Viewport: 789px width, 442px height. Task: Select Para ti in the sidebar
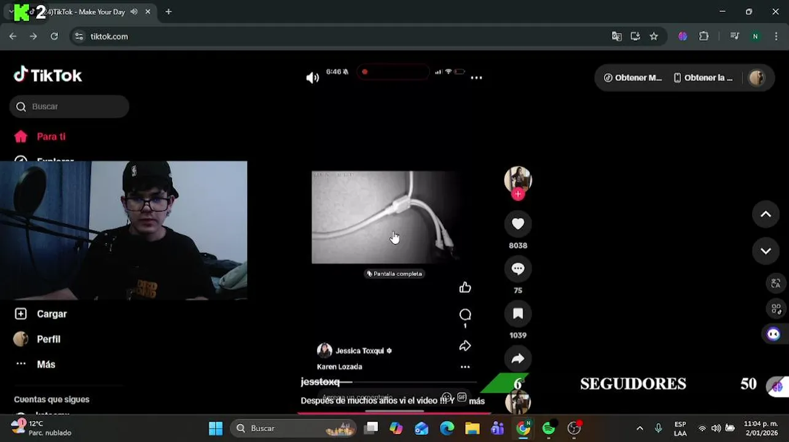[x=51, y=136]
